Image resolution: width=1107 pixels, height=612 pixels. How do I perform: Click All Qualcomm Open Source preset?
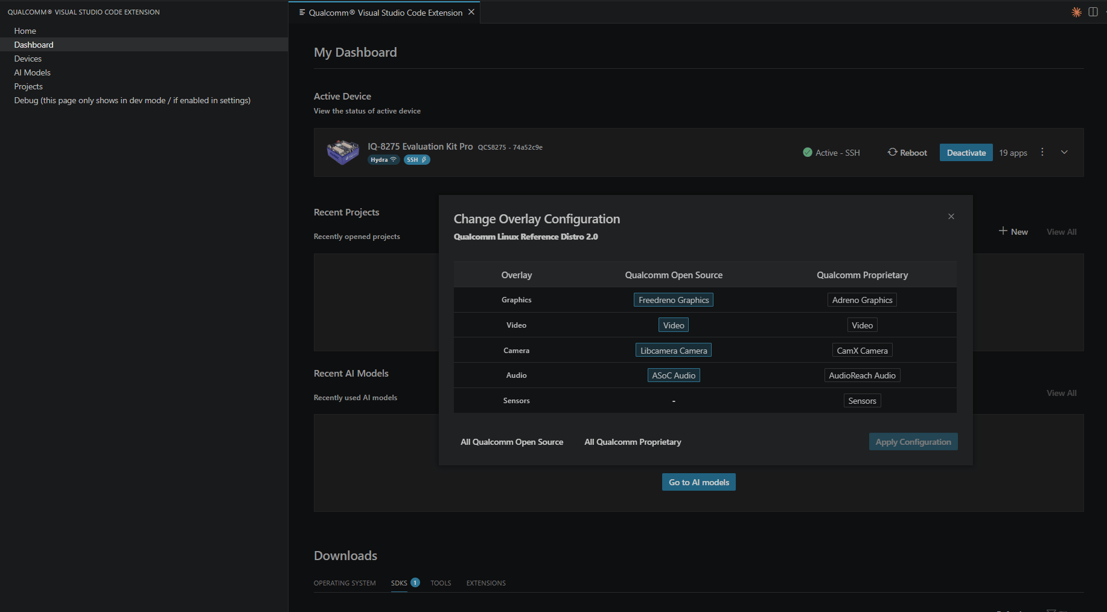(x=512, y=442)
